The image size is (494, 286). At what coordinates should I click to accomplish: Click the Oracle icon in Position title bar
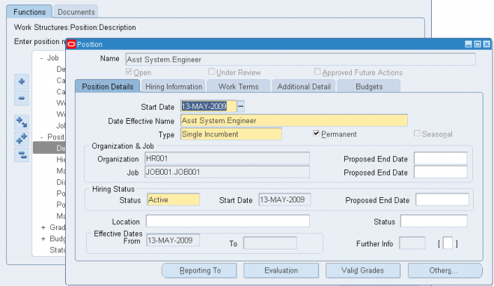pyautogui.click(x=72, y=44)
